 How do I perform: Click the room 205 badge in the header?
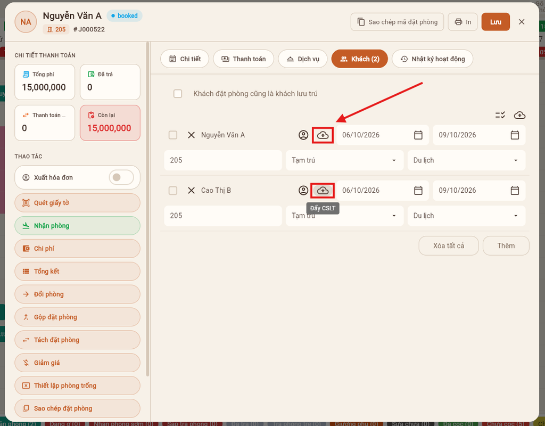click(x=56, y=30)
